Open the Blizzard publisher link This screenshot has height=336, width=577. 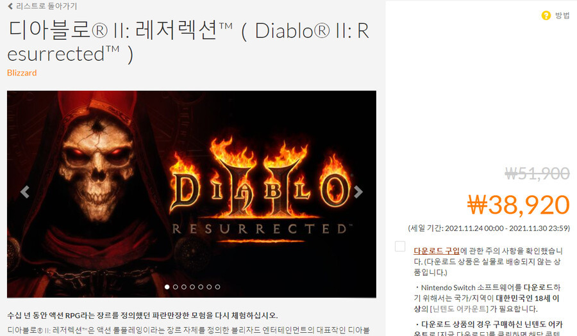(x=22, y=73)
